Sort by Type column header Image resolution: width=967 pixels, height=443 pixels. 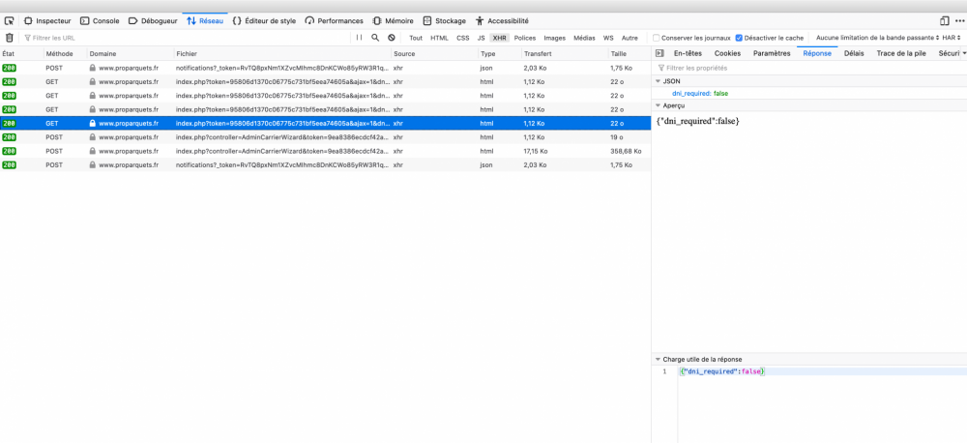(500, 53)
